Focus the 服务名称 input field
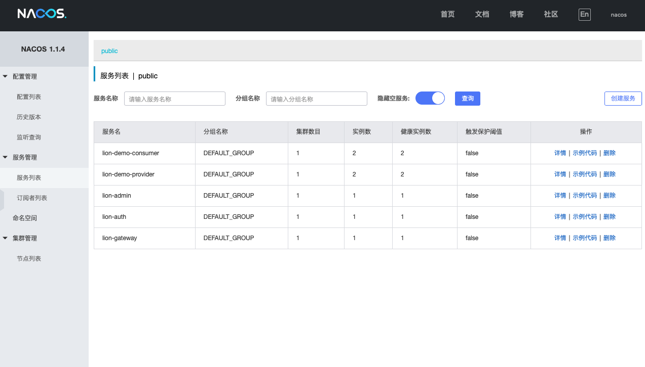This screenshot has width=645, height=367. [175, 99]
